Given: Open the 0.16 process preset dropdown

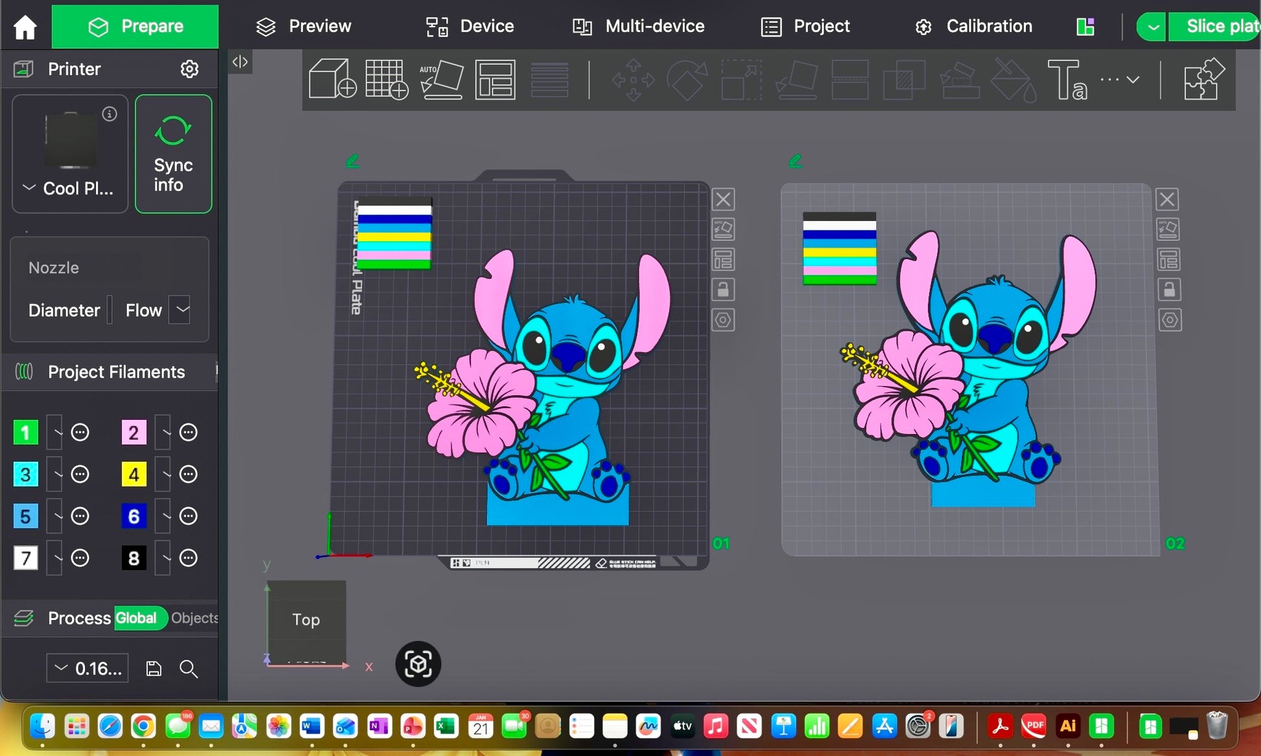Looking at the screenshot, I should [87, 668].
